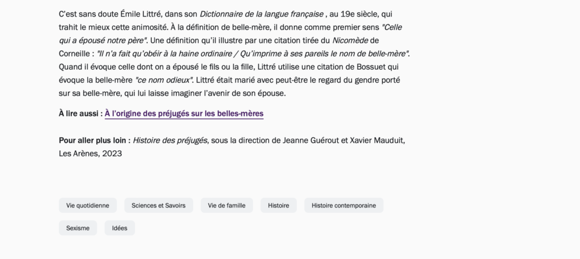This screenshot has width=580, height=259.
Task: Open the Sciences et Savoirs tag
Action: coord(159,205)
